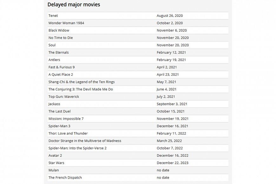The height and width of the screenshot is (184, 276).
Task: Click Mission: Impossible 7 entry
Action: tap(66, 119)
